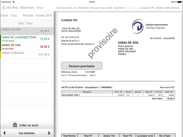The height and width of the screenshot is (137, 183).
Task: Click the Wi-Fi icon in the status bar
Action: pyautogui.click(x=14, y=2)
